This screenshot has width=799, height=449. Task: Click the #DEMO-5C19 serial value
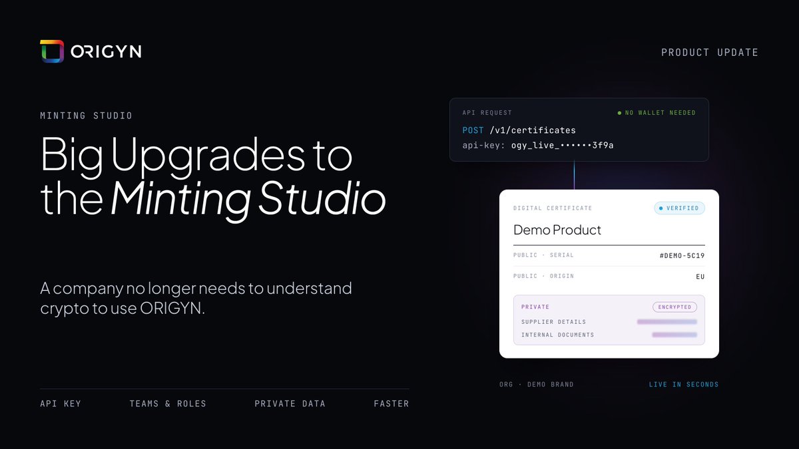[x=682, y=255]
